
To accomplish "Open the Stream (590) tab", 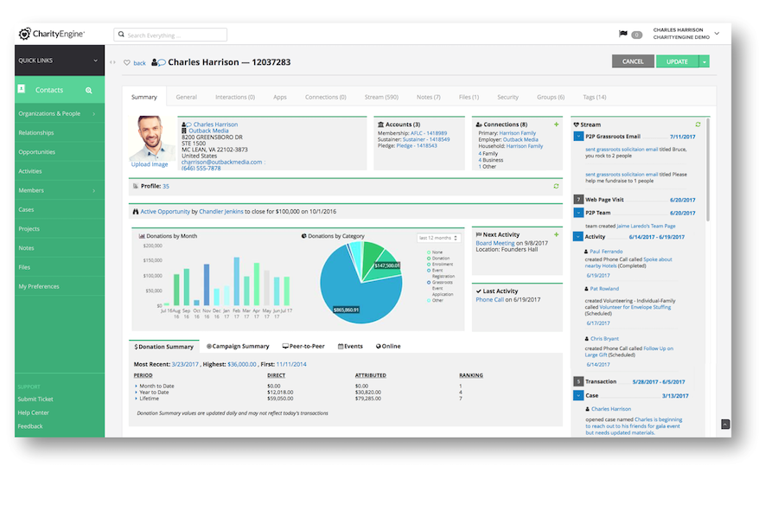I will 381,98.
